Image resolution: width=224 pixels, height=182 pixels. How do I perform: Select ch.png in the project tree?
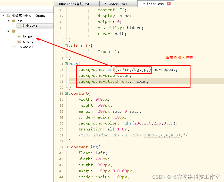click(x=28, y=41)
